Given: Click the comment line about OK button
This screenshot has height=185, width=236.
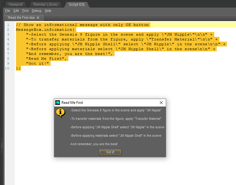Looking at the screenshot, I should coord(82,25).
